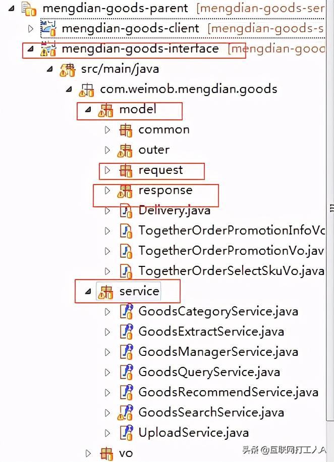Image resolution: width=334 pixels, height=462 pixels.
Task: Click the src/main/java source folder icon
Action: [x=68, y=69]
